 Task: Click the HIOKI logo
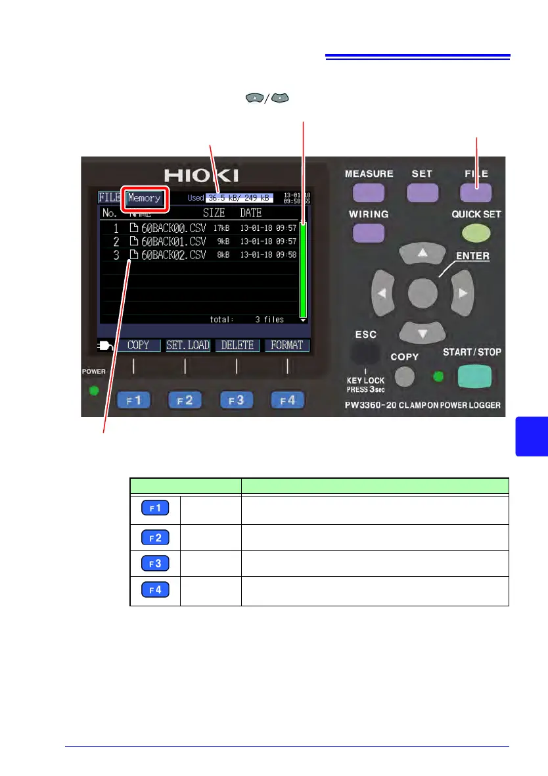pyautogui.click(x=201, y=175)
